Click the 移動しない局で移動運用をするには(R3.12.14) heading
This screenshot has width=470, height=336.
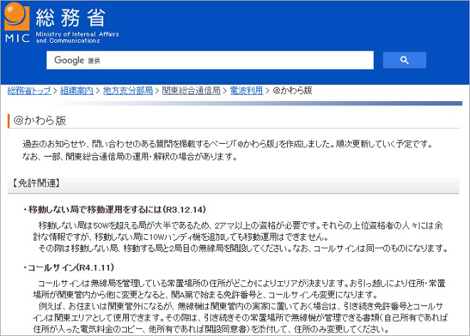click(x=115, y=209)
